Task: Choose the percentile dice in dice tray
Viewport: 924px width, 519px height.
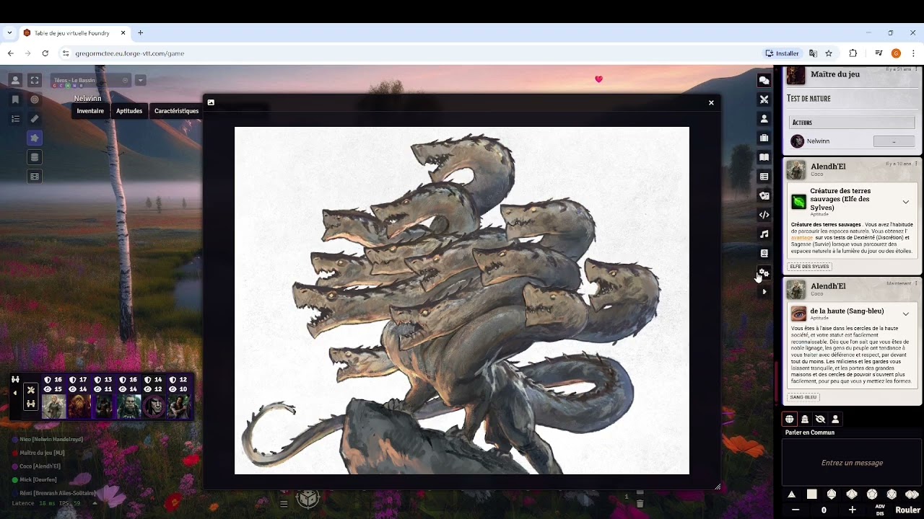Action: point(912,494)
